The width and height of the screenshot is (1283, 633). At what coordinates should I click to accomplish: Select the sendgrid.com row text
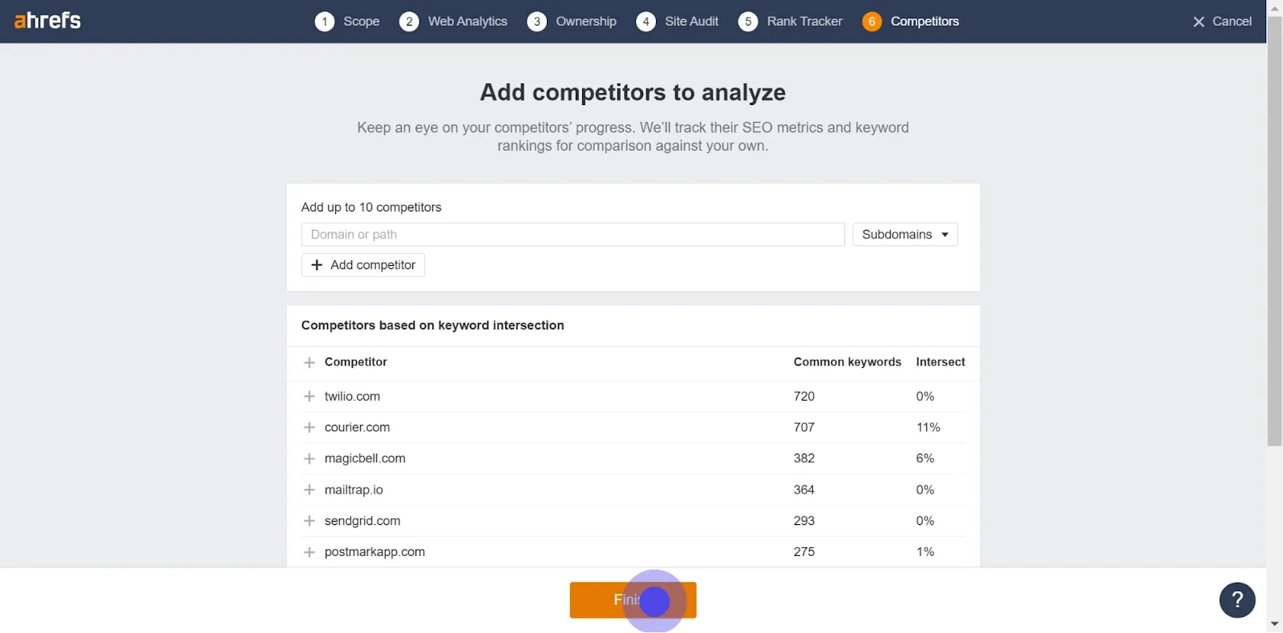tap(362, 521)
